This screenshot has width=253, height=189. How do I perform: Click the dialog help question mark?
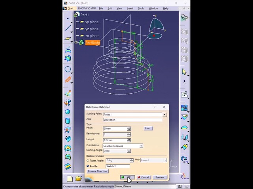tap(155, 107)
